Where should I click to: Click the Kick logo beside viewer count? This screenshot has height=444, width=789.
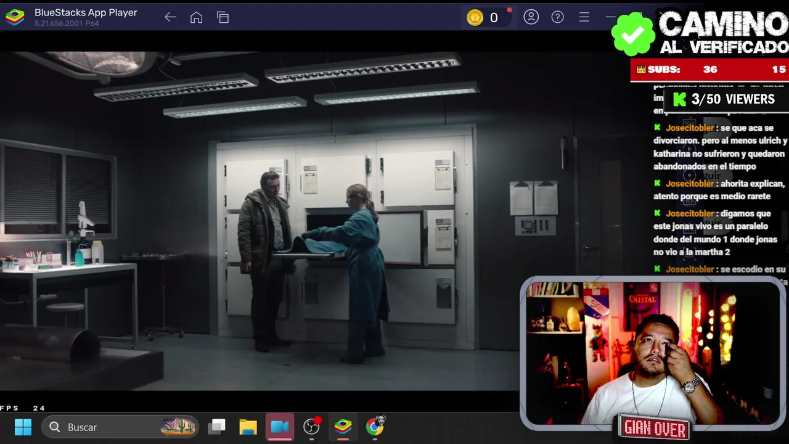click(x=679, y=99)
